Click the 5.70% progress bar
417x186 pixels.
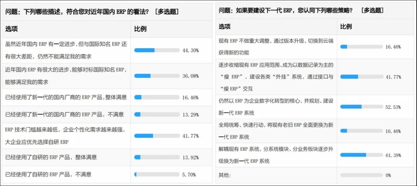157,174
